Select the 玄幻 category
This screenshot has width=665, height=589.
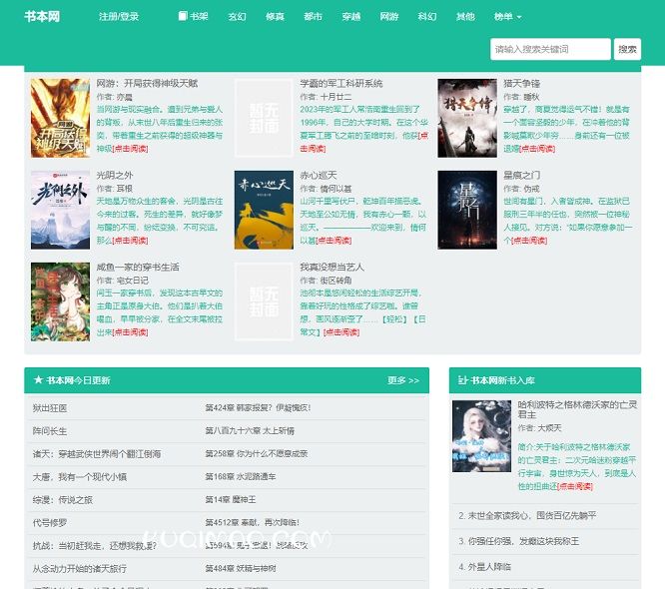tap(237, 17)
